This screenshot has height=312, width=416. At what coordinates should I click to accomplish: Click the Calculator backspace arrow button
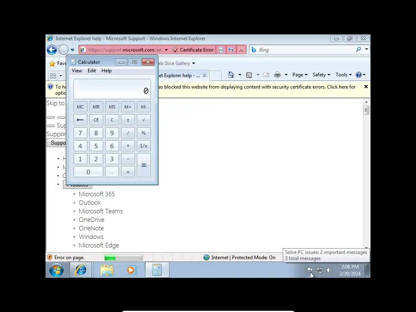[x=80, y=120]
